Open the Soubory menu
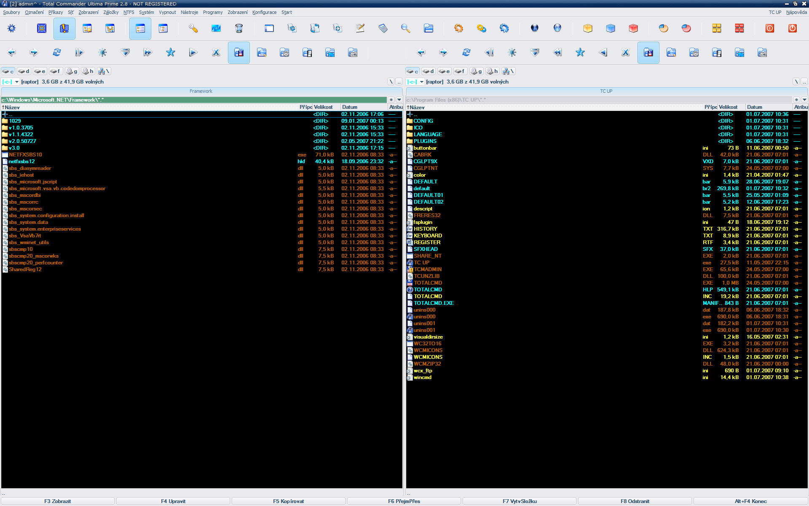The image size is (809, 506). click(x=11, y=12)
